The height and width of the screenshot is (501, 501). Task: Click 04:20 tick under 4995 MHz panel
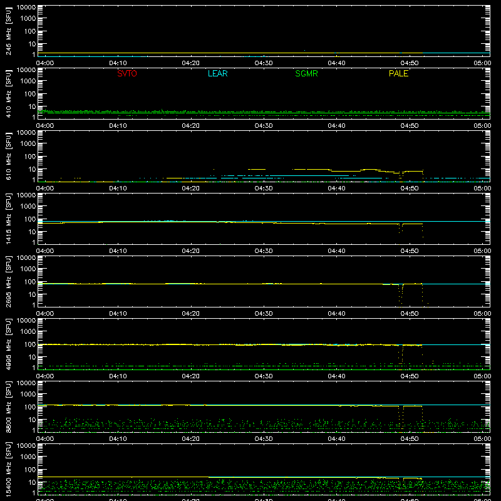pyautogui.click(x=191, y=376)
